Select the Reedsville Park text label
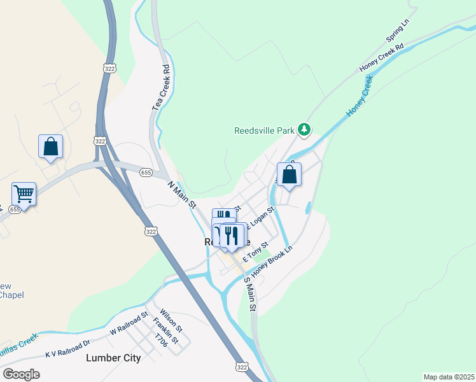476x382 pixels. click(264, 131)
